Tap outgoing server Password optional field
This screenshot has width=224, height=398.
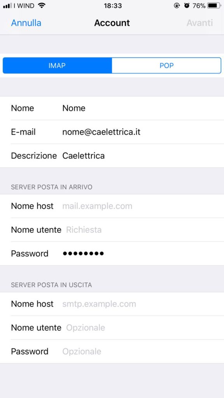(x=112, y=351)
